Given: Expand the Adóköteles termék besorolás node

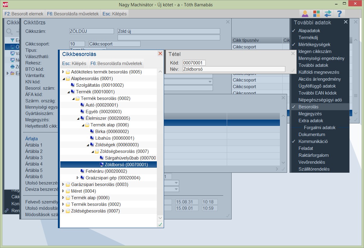Looking at the screenshot, I should (63, 72).
